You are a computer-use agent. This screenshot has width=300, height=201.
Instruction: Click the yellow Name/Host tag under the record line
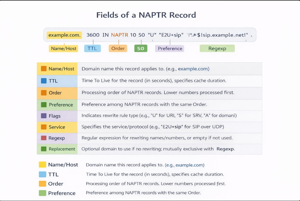pyautogui.click(x=64, y=49)
